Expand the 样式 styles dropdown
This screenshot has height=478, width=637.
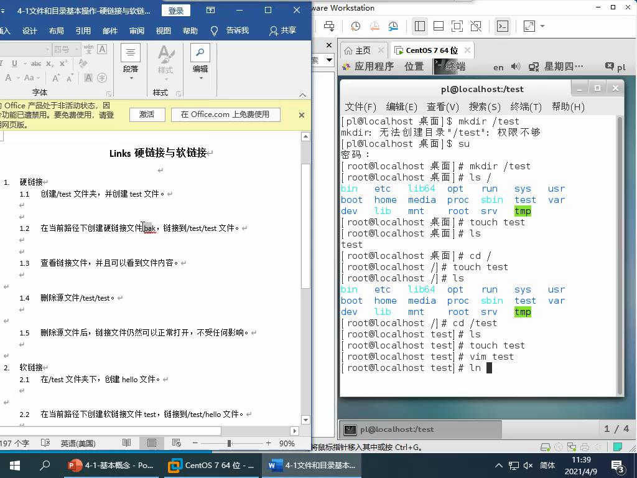[166, 78]
